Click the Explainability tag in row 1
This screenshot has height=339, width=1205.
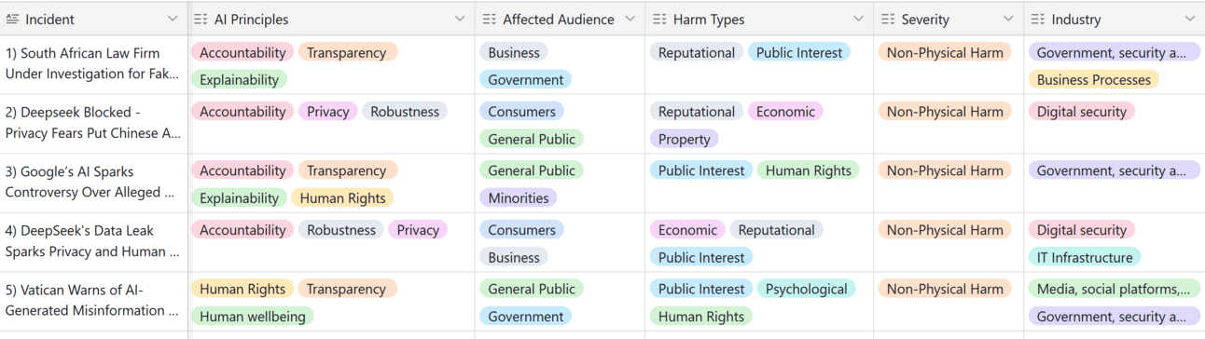point(240,80)
